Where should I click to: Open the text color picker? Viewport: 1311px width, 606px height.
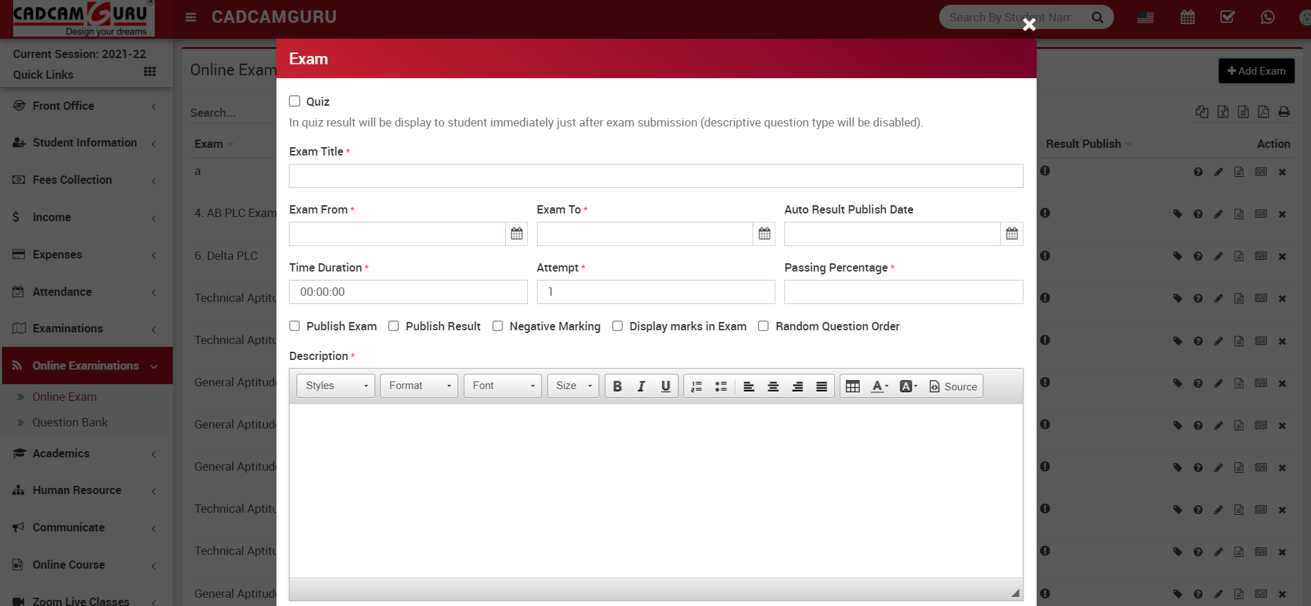tap(879, 386)
